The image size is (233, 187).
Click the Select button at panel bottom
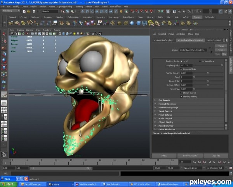point(164,156)
